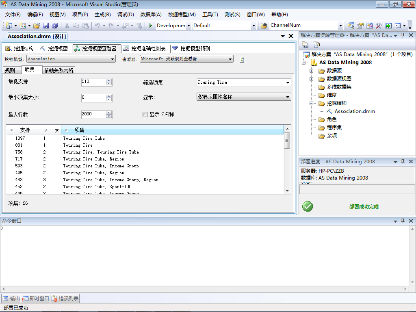Open the 数据库(A) menu
The image size is (416, 312).
coord(151,15)
